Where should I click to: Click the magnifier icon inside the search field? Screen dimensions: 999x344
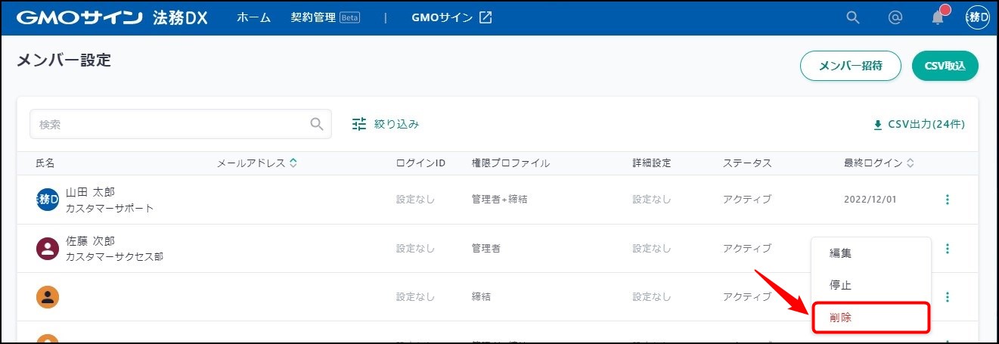click(x=317, y=124)
